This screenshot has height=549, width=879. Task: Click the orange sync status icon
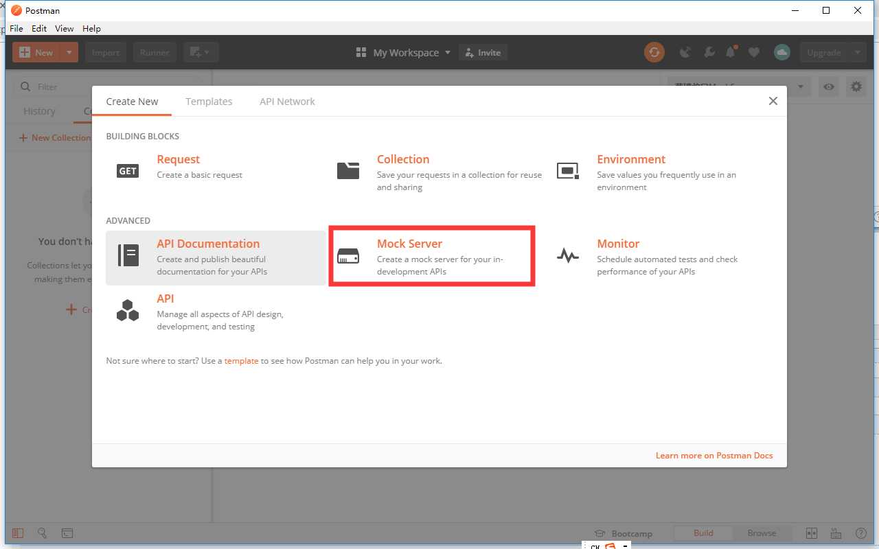point(654,52)
